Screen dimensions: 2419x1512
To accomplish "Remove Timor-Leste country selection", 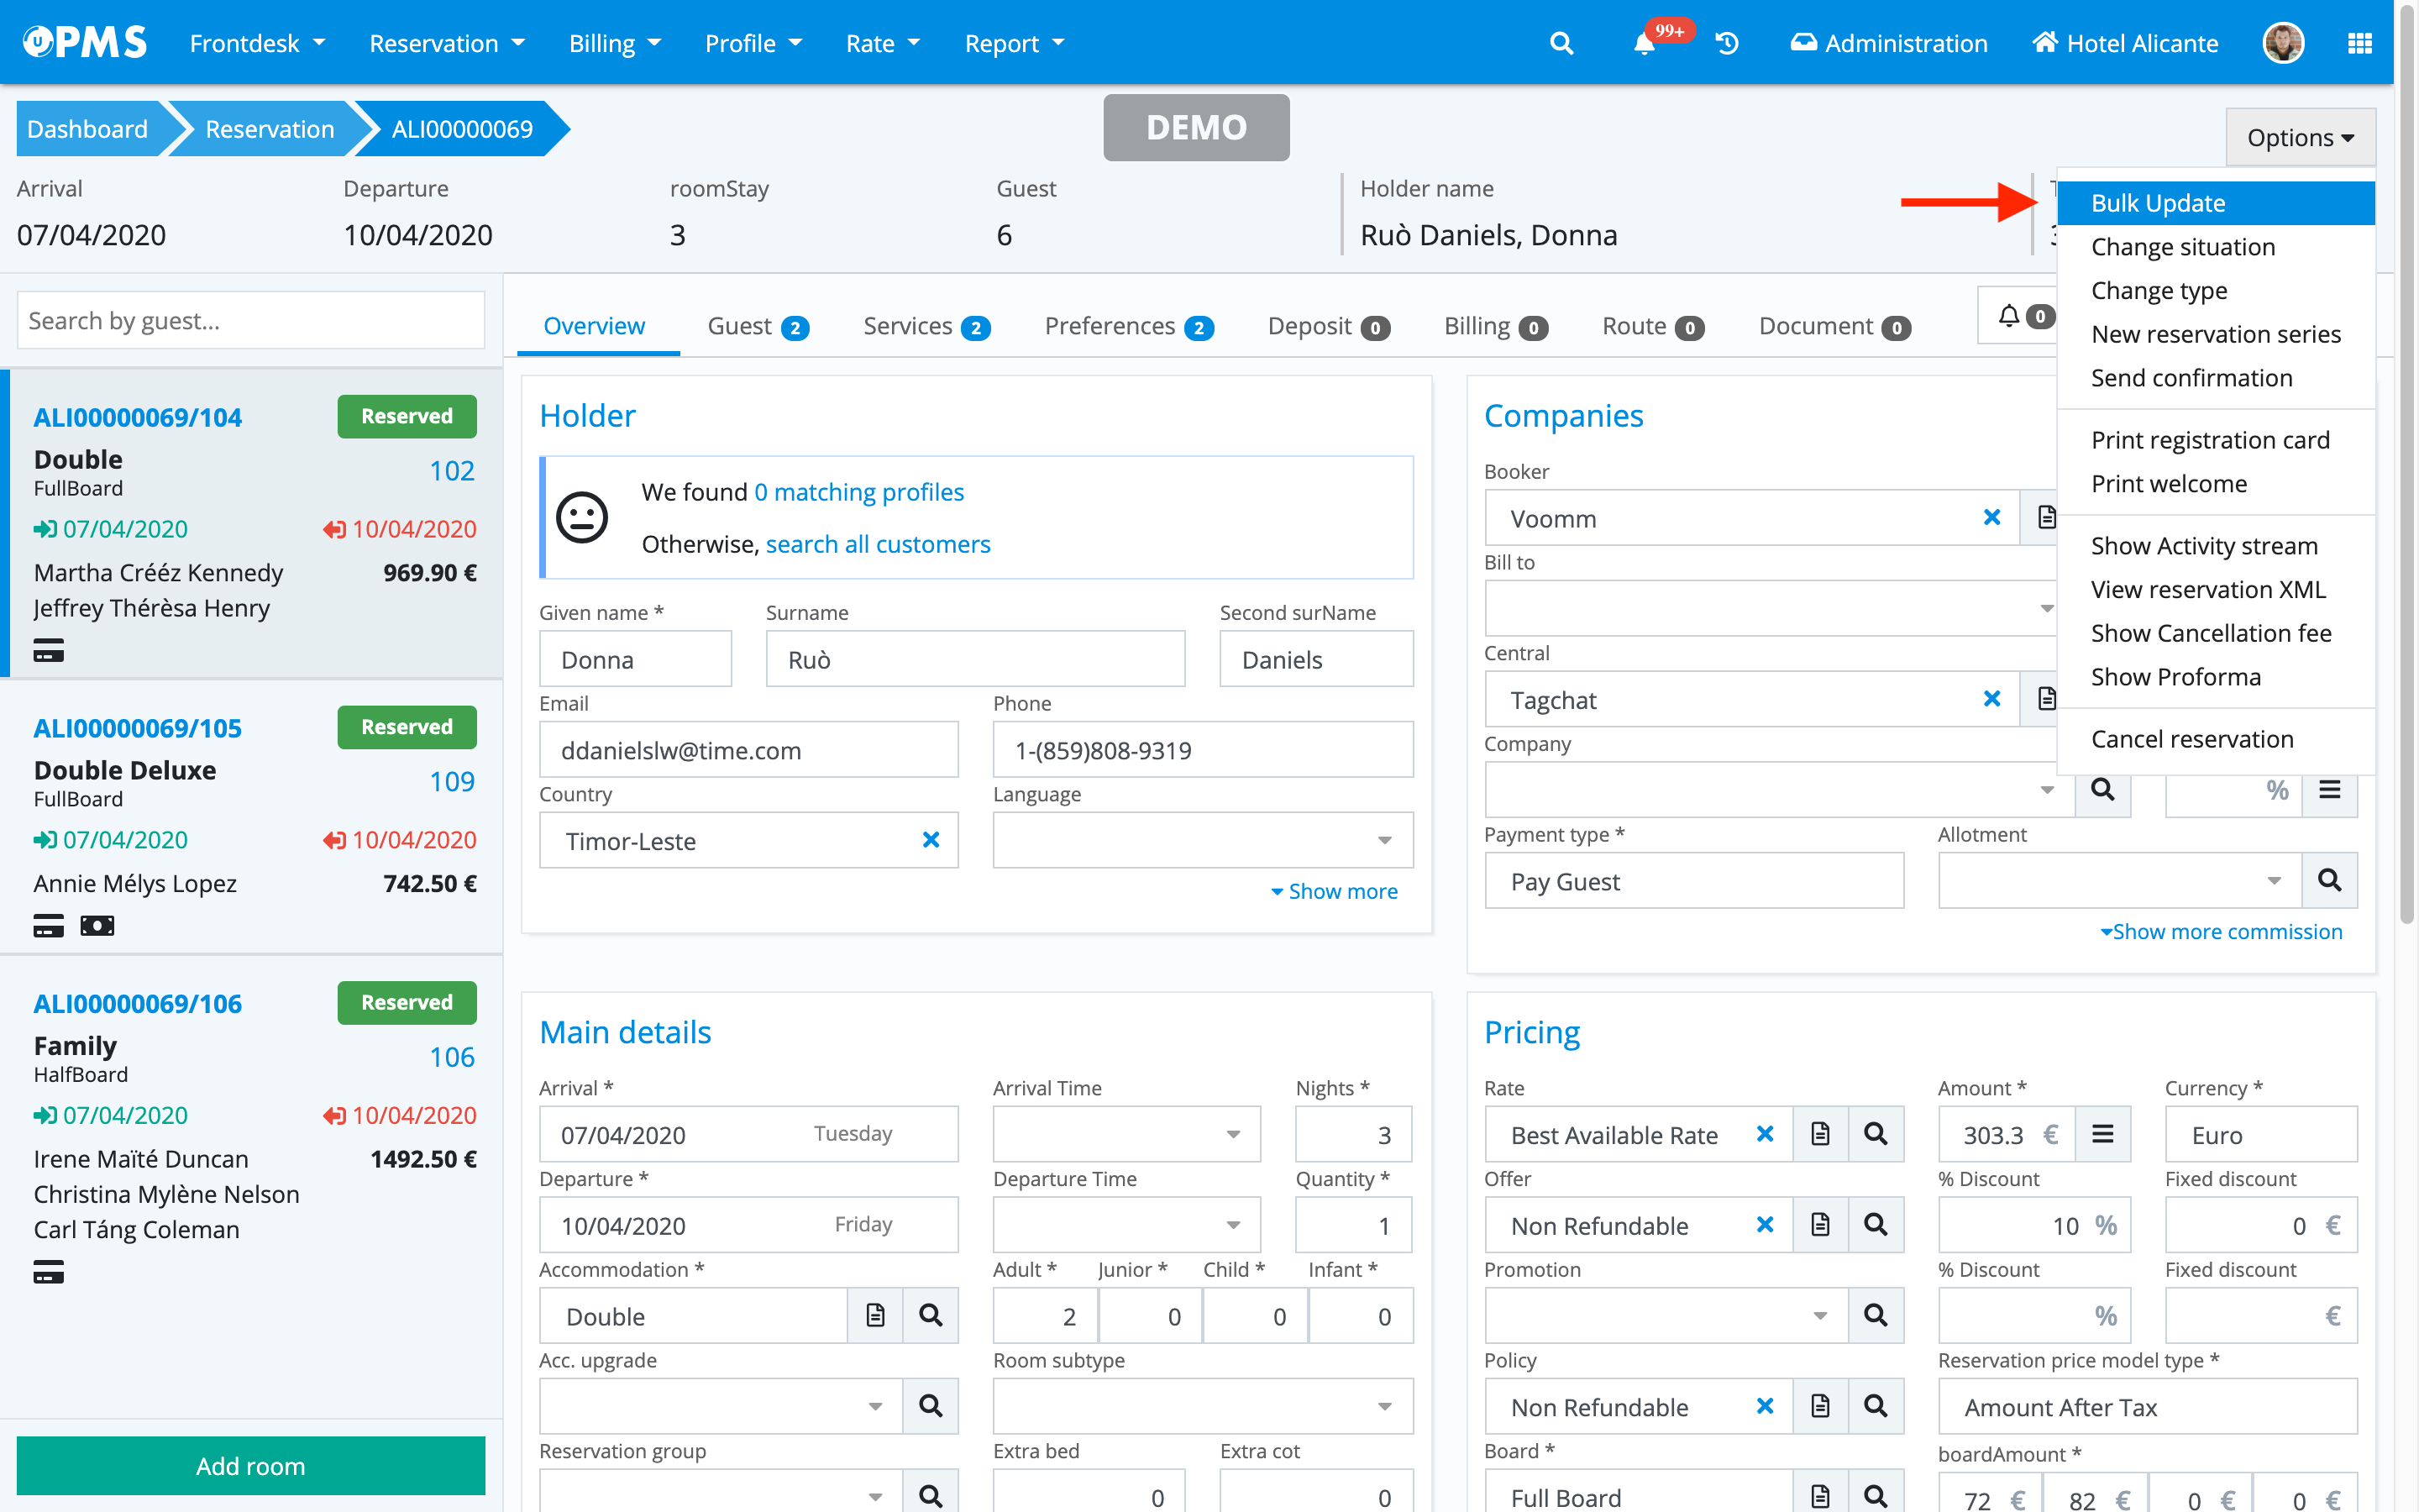I will [x=931, y=840].
